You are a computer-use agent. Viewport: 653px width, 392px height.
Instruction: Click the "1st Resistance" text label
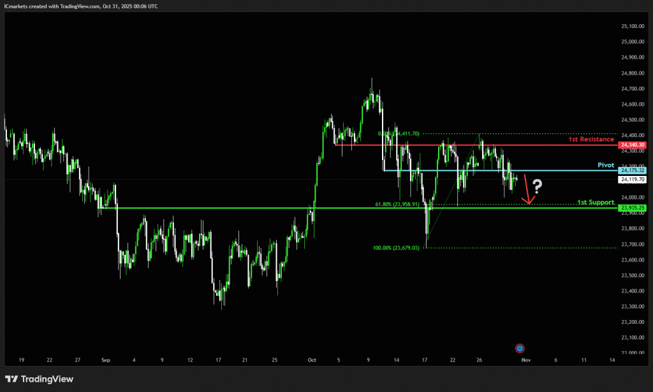(592, 139)
